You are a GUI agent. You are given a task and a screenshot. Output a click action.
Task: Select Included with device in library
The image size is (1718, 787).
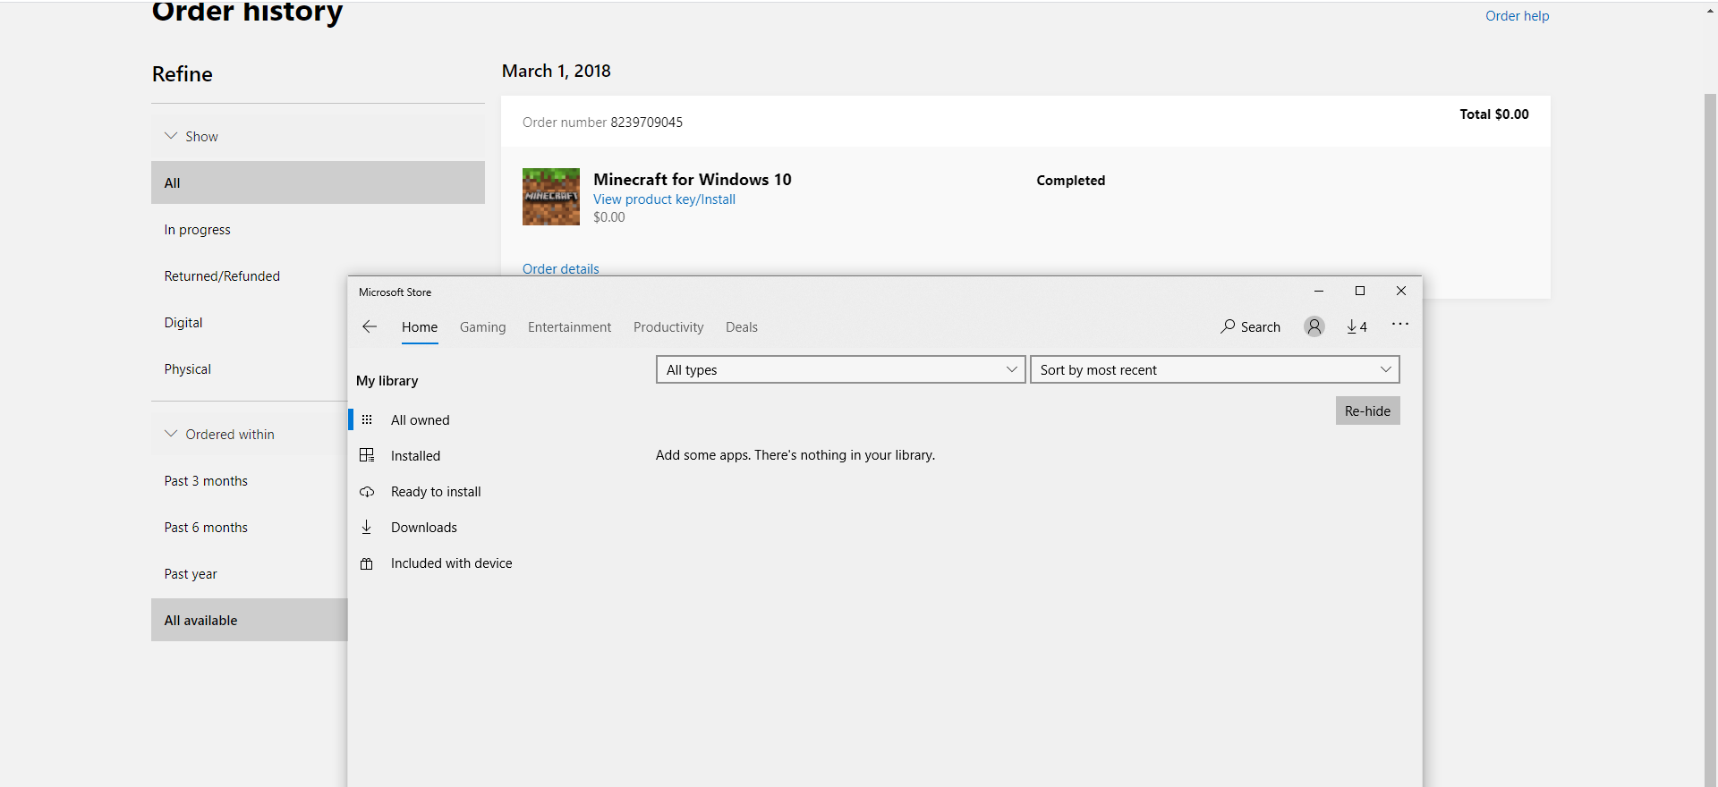pyautogui.click(x=452, y=563)
